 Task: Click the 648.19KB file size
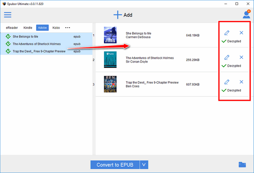[x=193, y=35]
